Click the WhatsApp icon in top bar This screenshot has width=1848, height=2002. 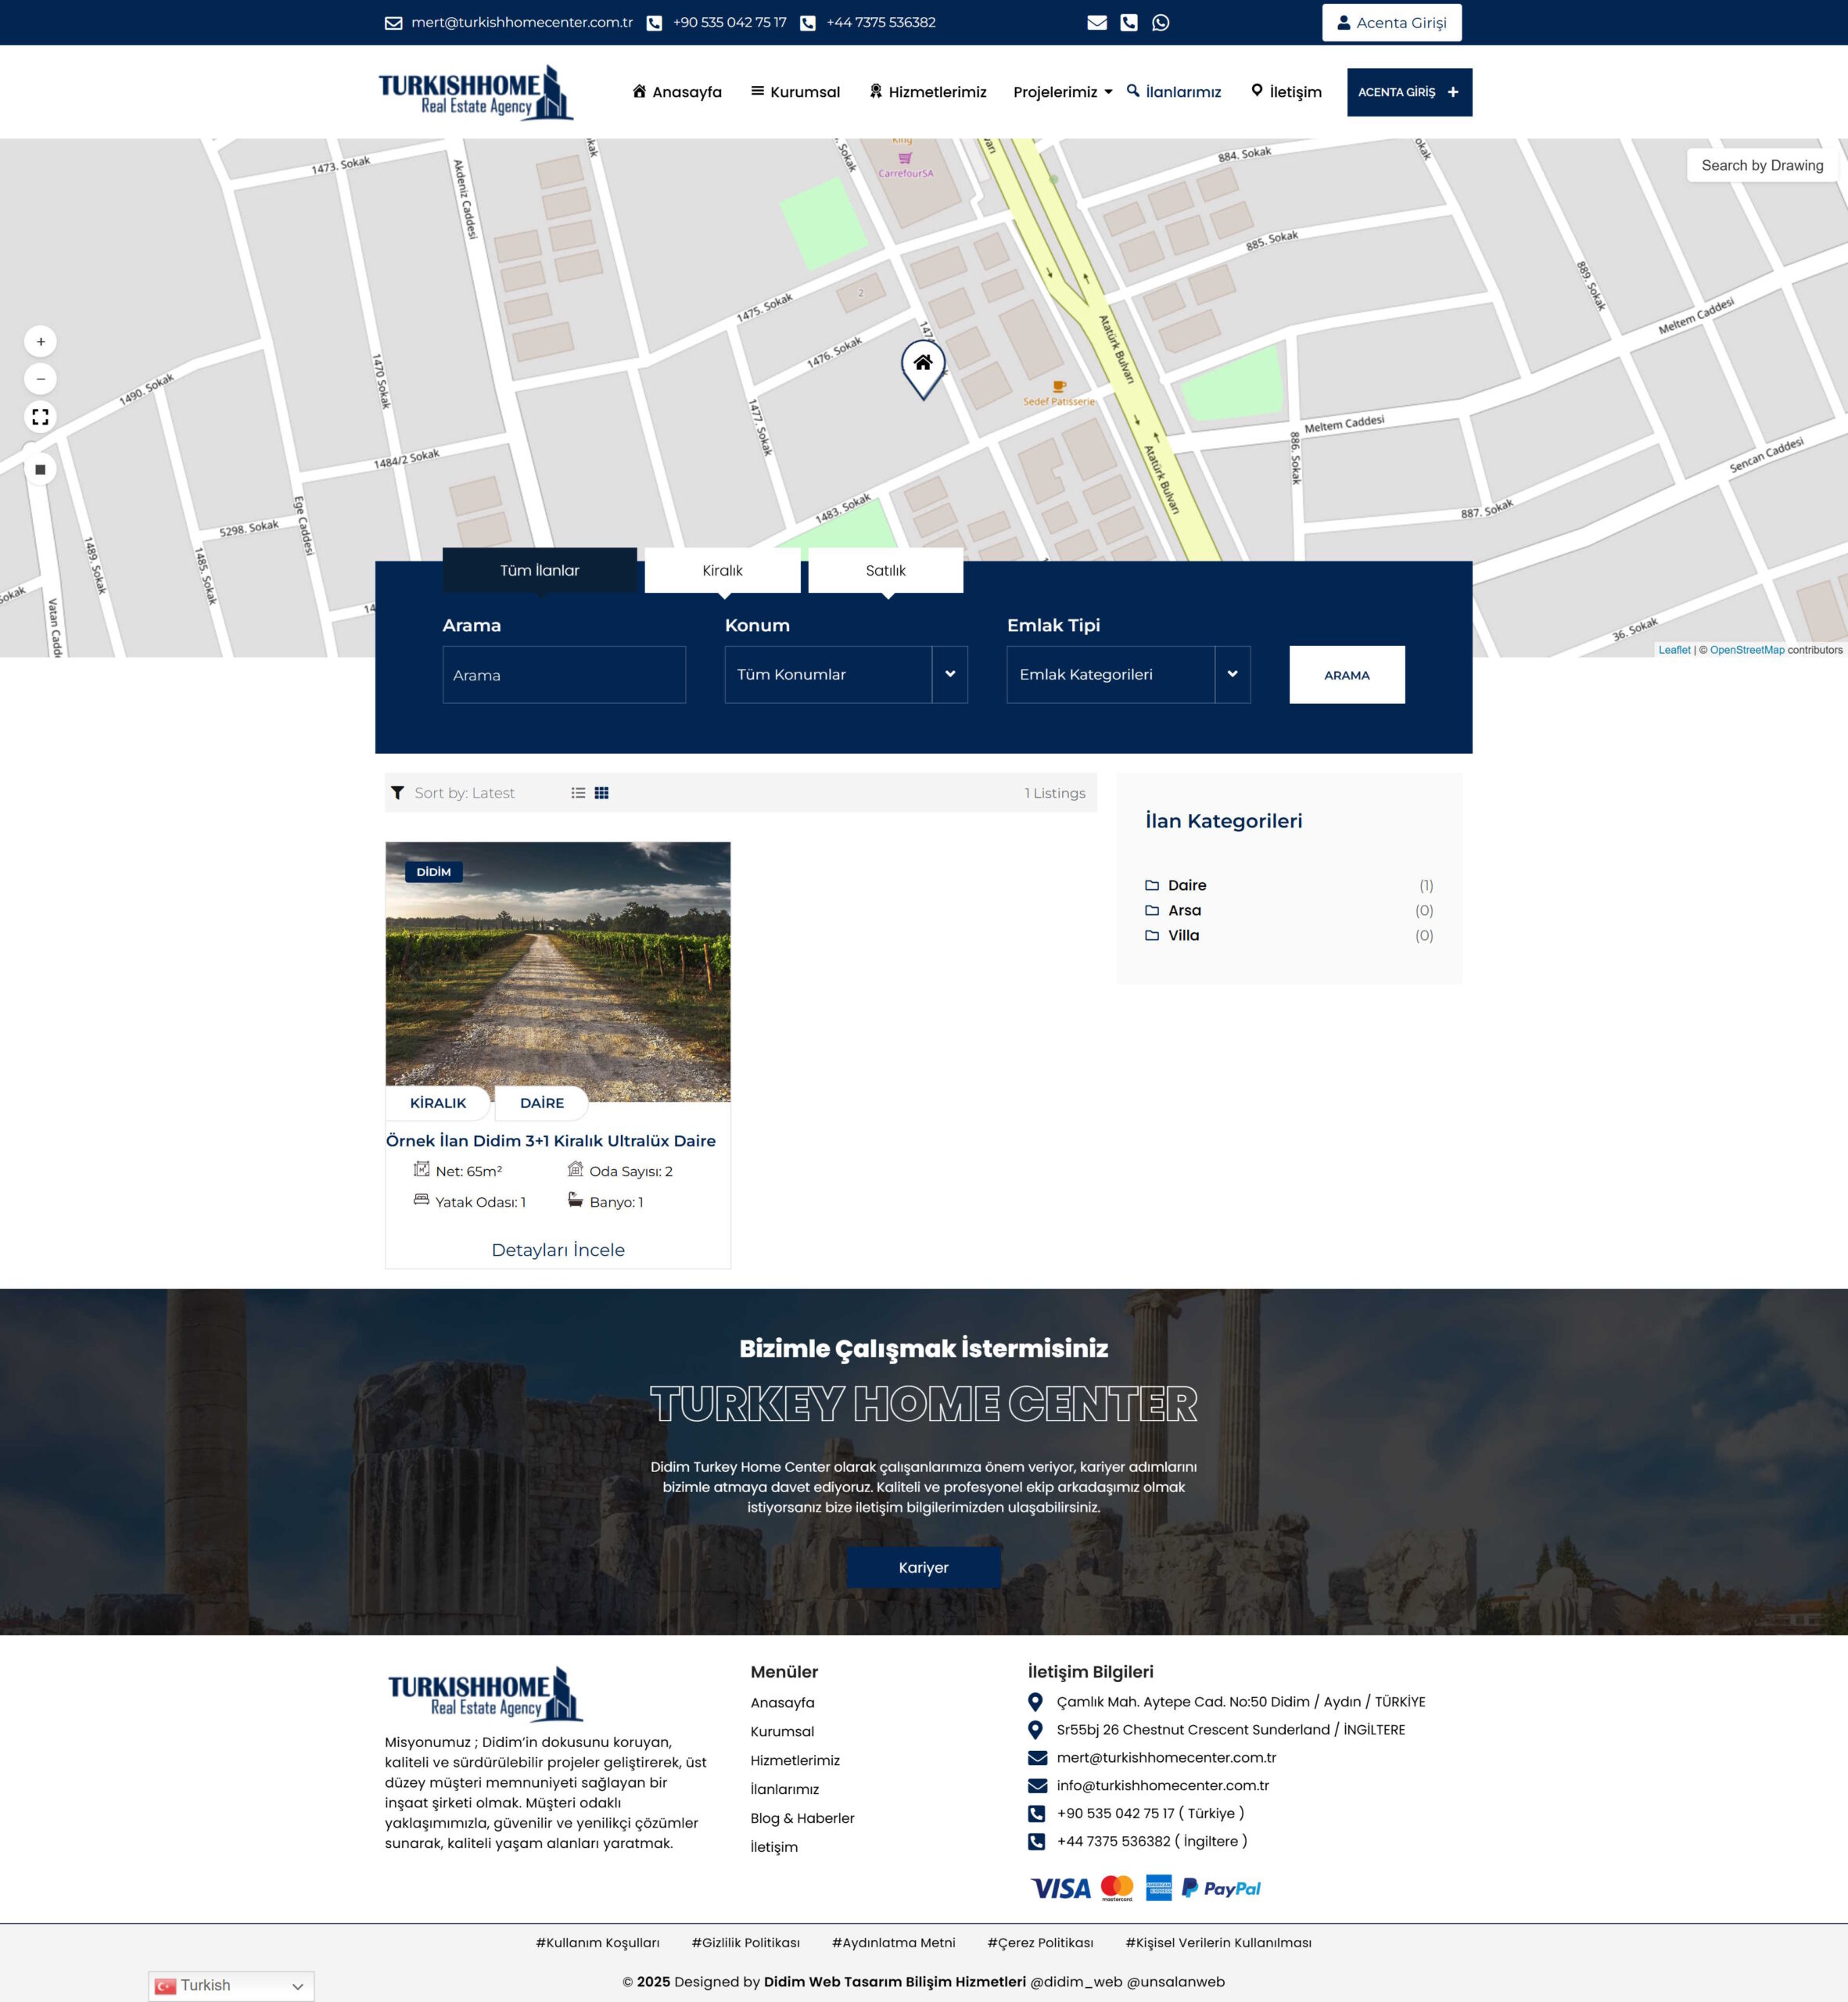click(x=1160, y=22)
